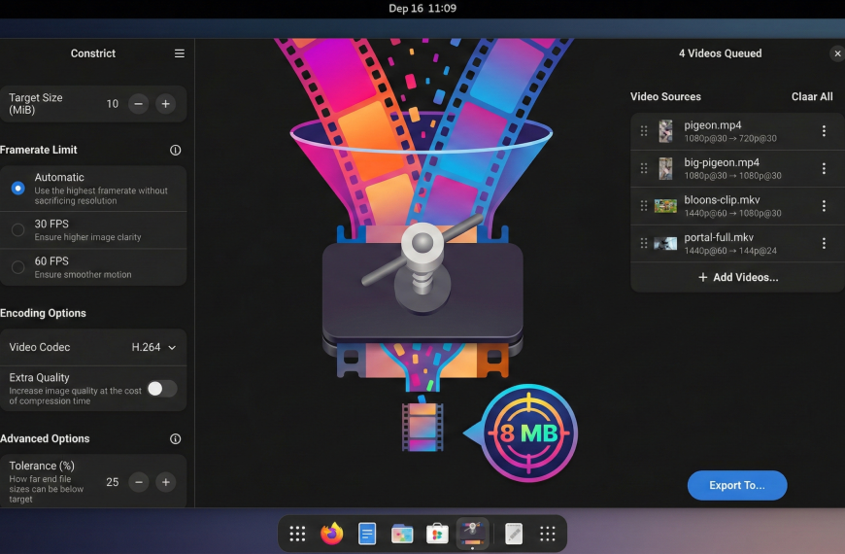Click the pigeon.mp4 file name

[713, 125]
